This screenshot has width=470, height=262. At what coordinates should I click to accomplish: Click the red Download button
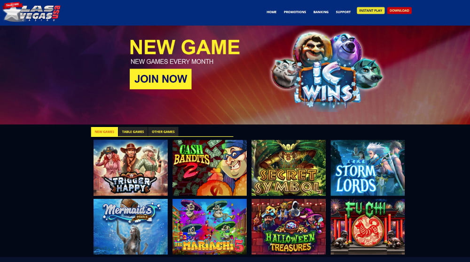click(x=399, y=10)
